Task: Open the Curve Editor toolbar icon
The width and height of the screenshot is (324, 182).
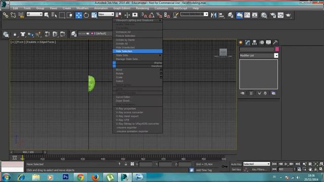Action: pyautogui.click(x=247, y=15)
